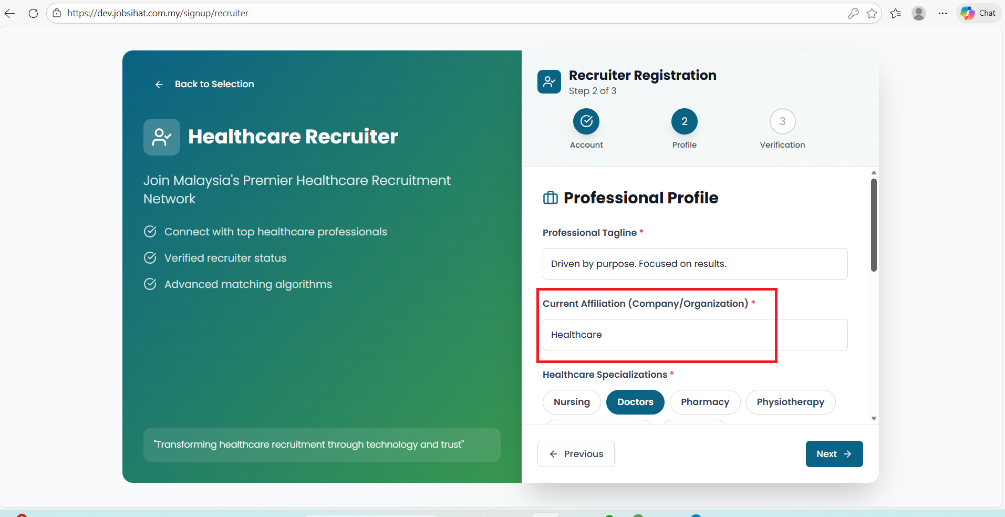Open the favorites list icon
Screen dimensions: 1005x517
click(896, 13)
